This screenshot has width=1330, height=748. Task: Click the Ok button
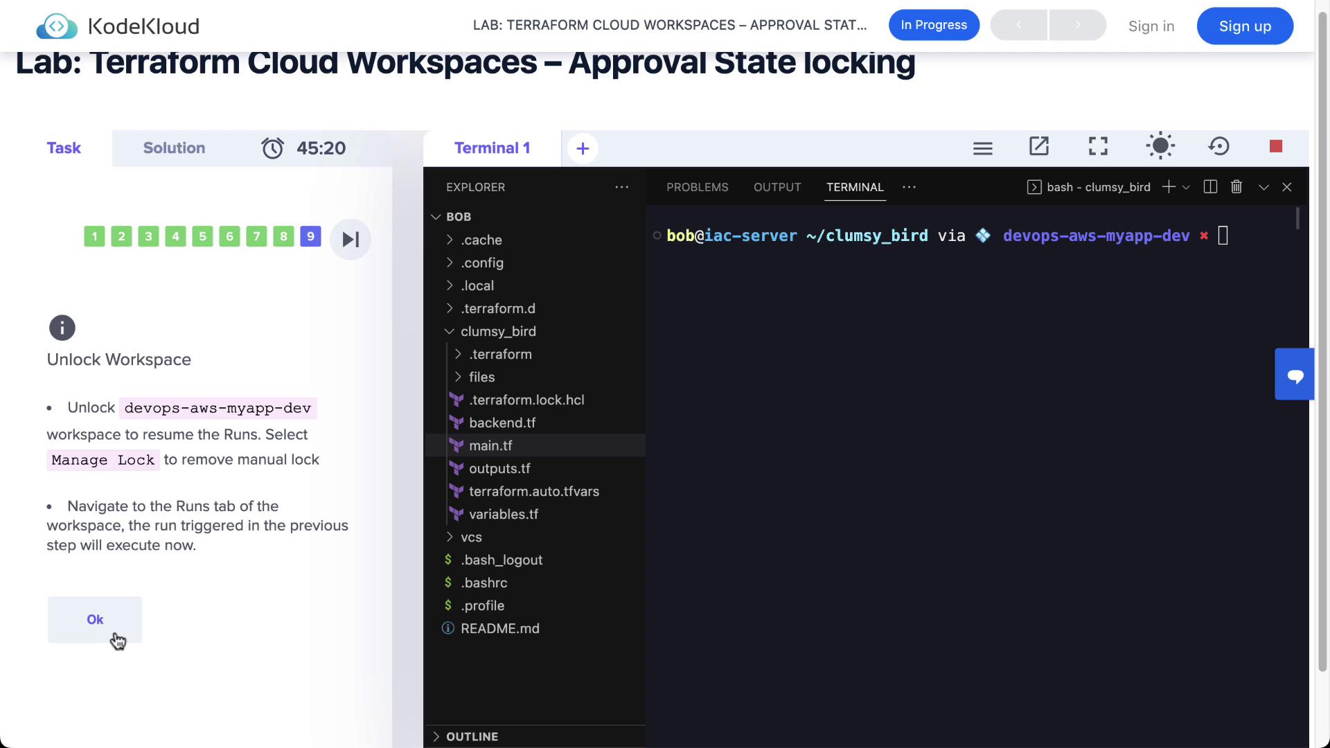click(95, 619)
